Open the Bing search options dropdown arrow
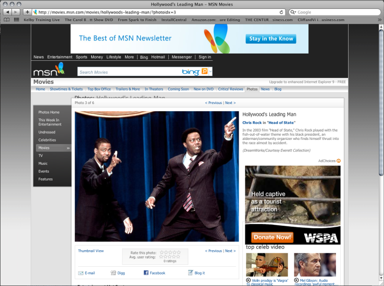Screen dimensions: 384x286 point(210,71)
